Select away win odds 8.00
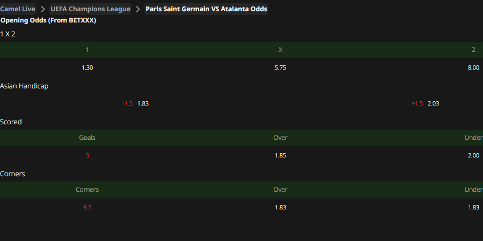The width and height of the screenshot is (483, 241). coord(473,67)
